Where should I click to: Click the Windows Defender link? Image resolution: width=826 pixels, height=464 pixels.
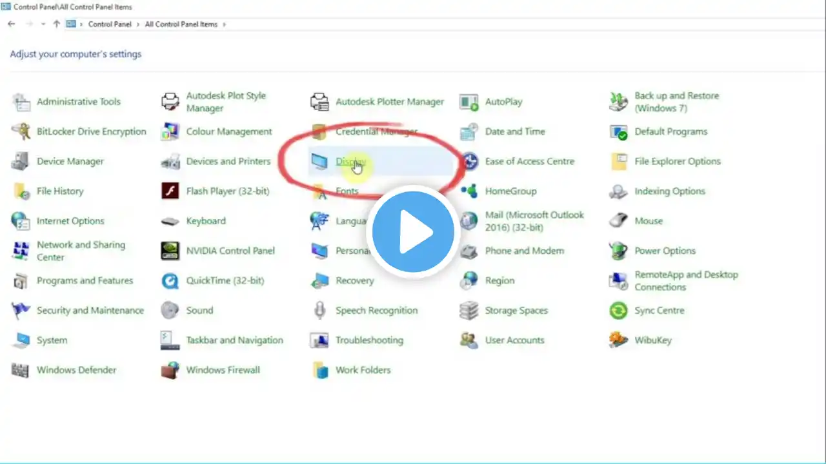coord(77,370)
